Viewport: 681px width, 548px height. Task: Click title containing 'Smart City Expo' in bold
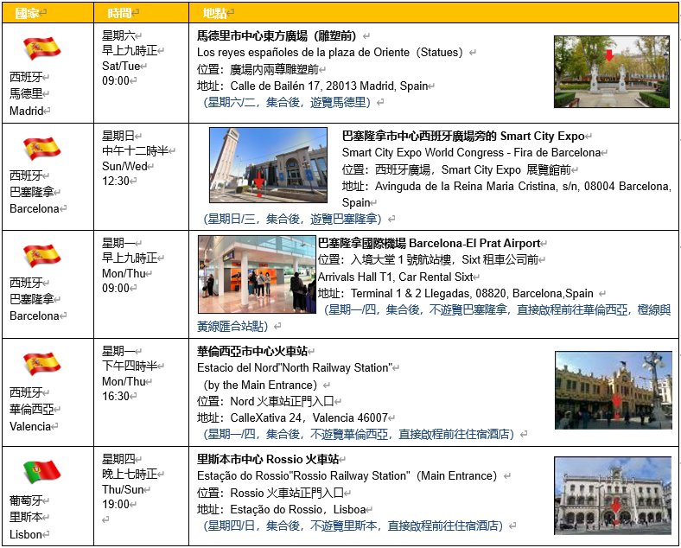(x=463, y=136)
